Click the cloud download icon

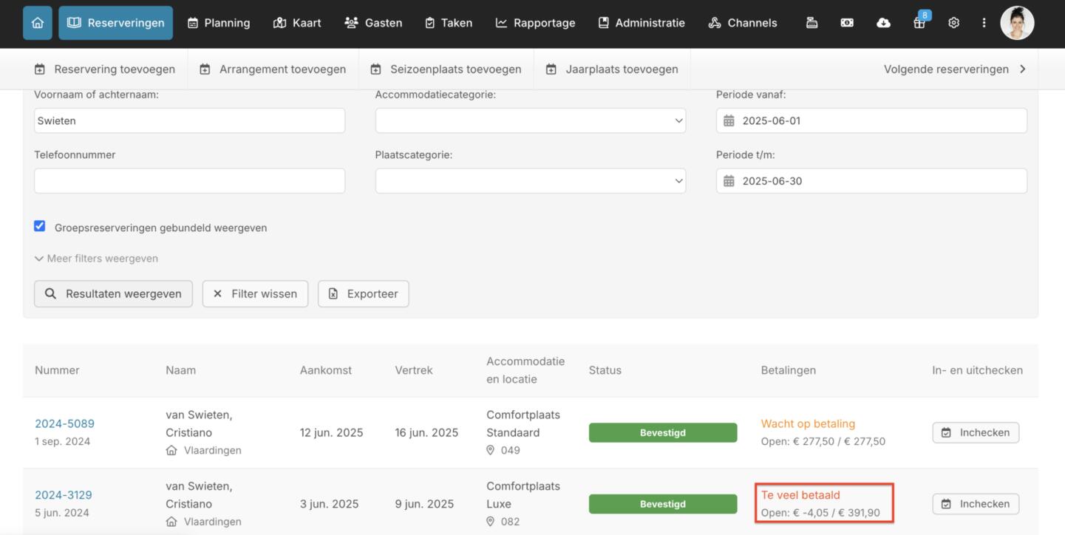883,23
